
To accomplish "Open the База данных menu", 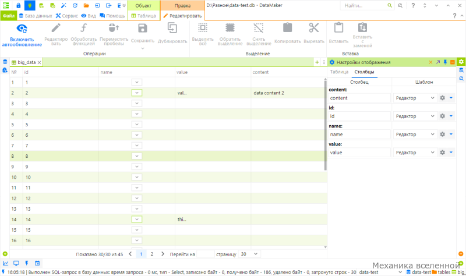I will pos(36,16).
